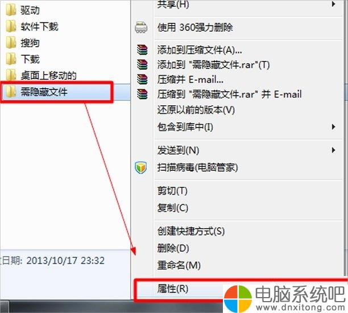Click the 360 shredder icon
Screen dimensions: 348x313
pyautogui.click(x=141, y=27)
